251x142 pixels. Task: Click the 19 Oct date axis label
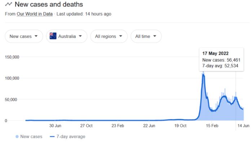[180, 126]
